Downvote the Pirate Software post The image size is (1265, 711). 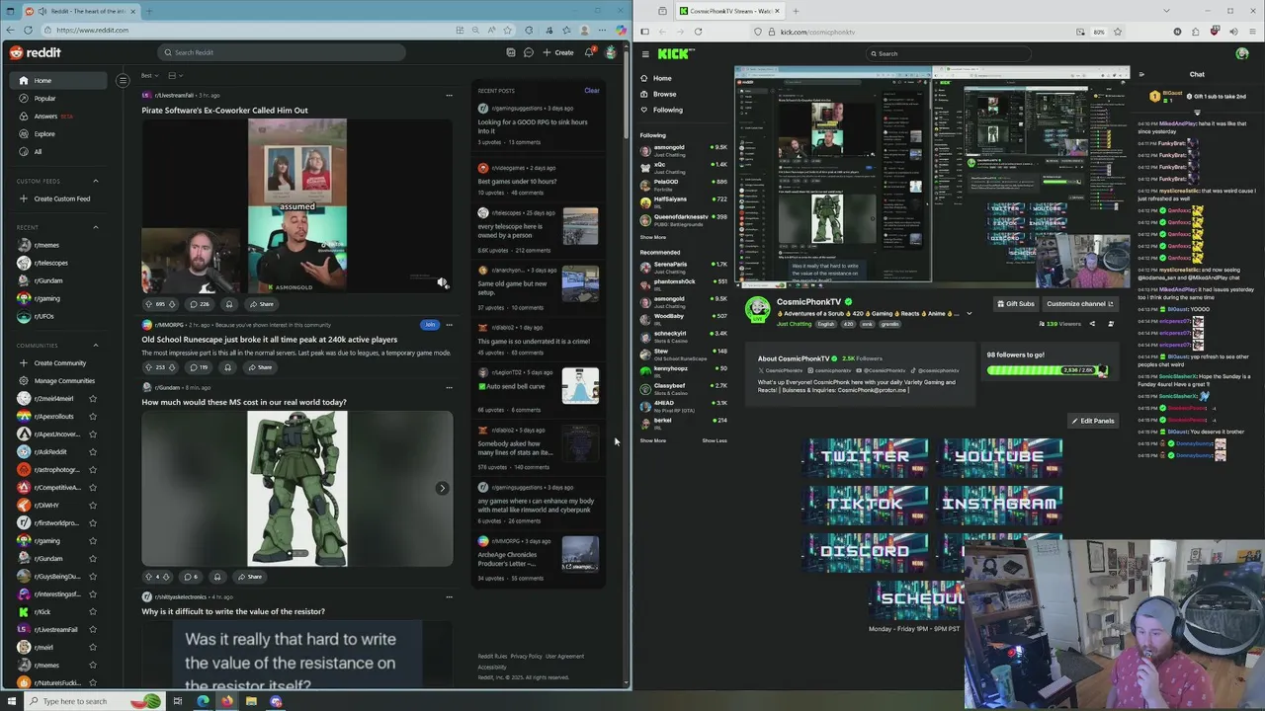(172, 304)
